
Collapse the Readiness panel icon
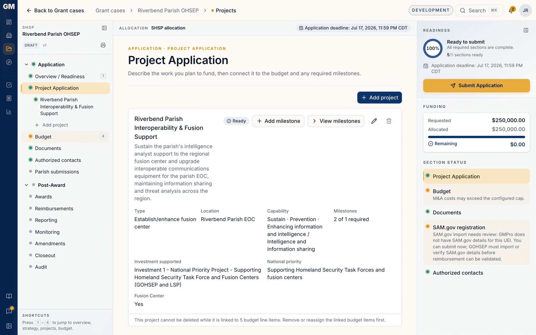click(526, 30)
